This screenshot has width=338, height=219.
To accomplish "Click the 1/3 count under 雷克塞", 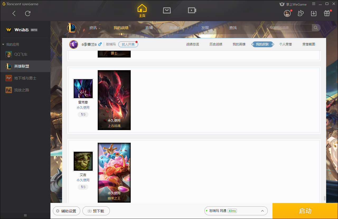I will [x=83, y=115].
